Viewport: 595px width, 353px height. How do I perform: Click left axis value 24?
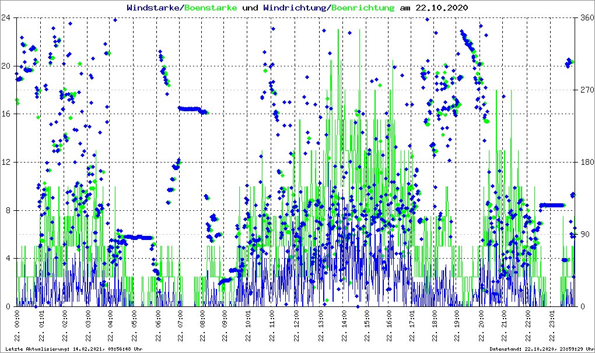click(x=5, y=18)
